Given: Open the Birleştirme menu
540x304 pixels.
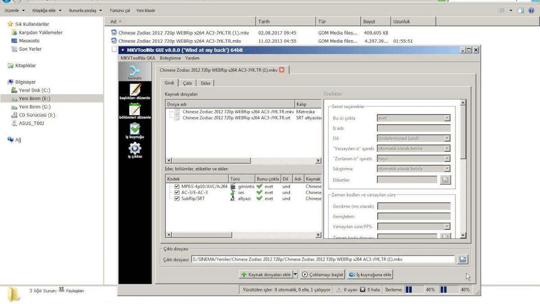Looking at the screenshot, I should 171,58.
